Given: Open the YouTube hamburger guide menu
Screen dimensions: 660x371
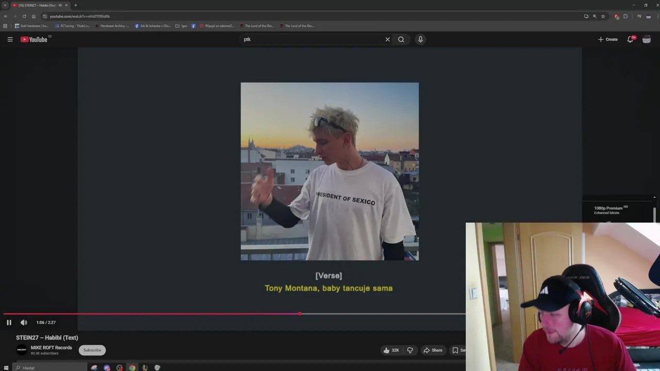Looking at the screenshot, I should 10,39.
